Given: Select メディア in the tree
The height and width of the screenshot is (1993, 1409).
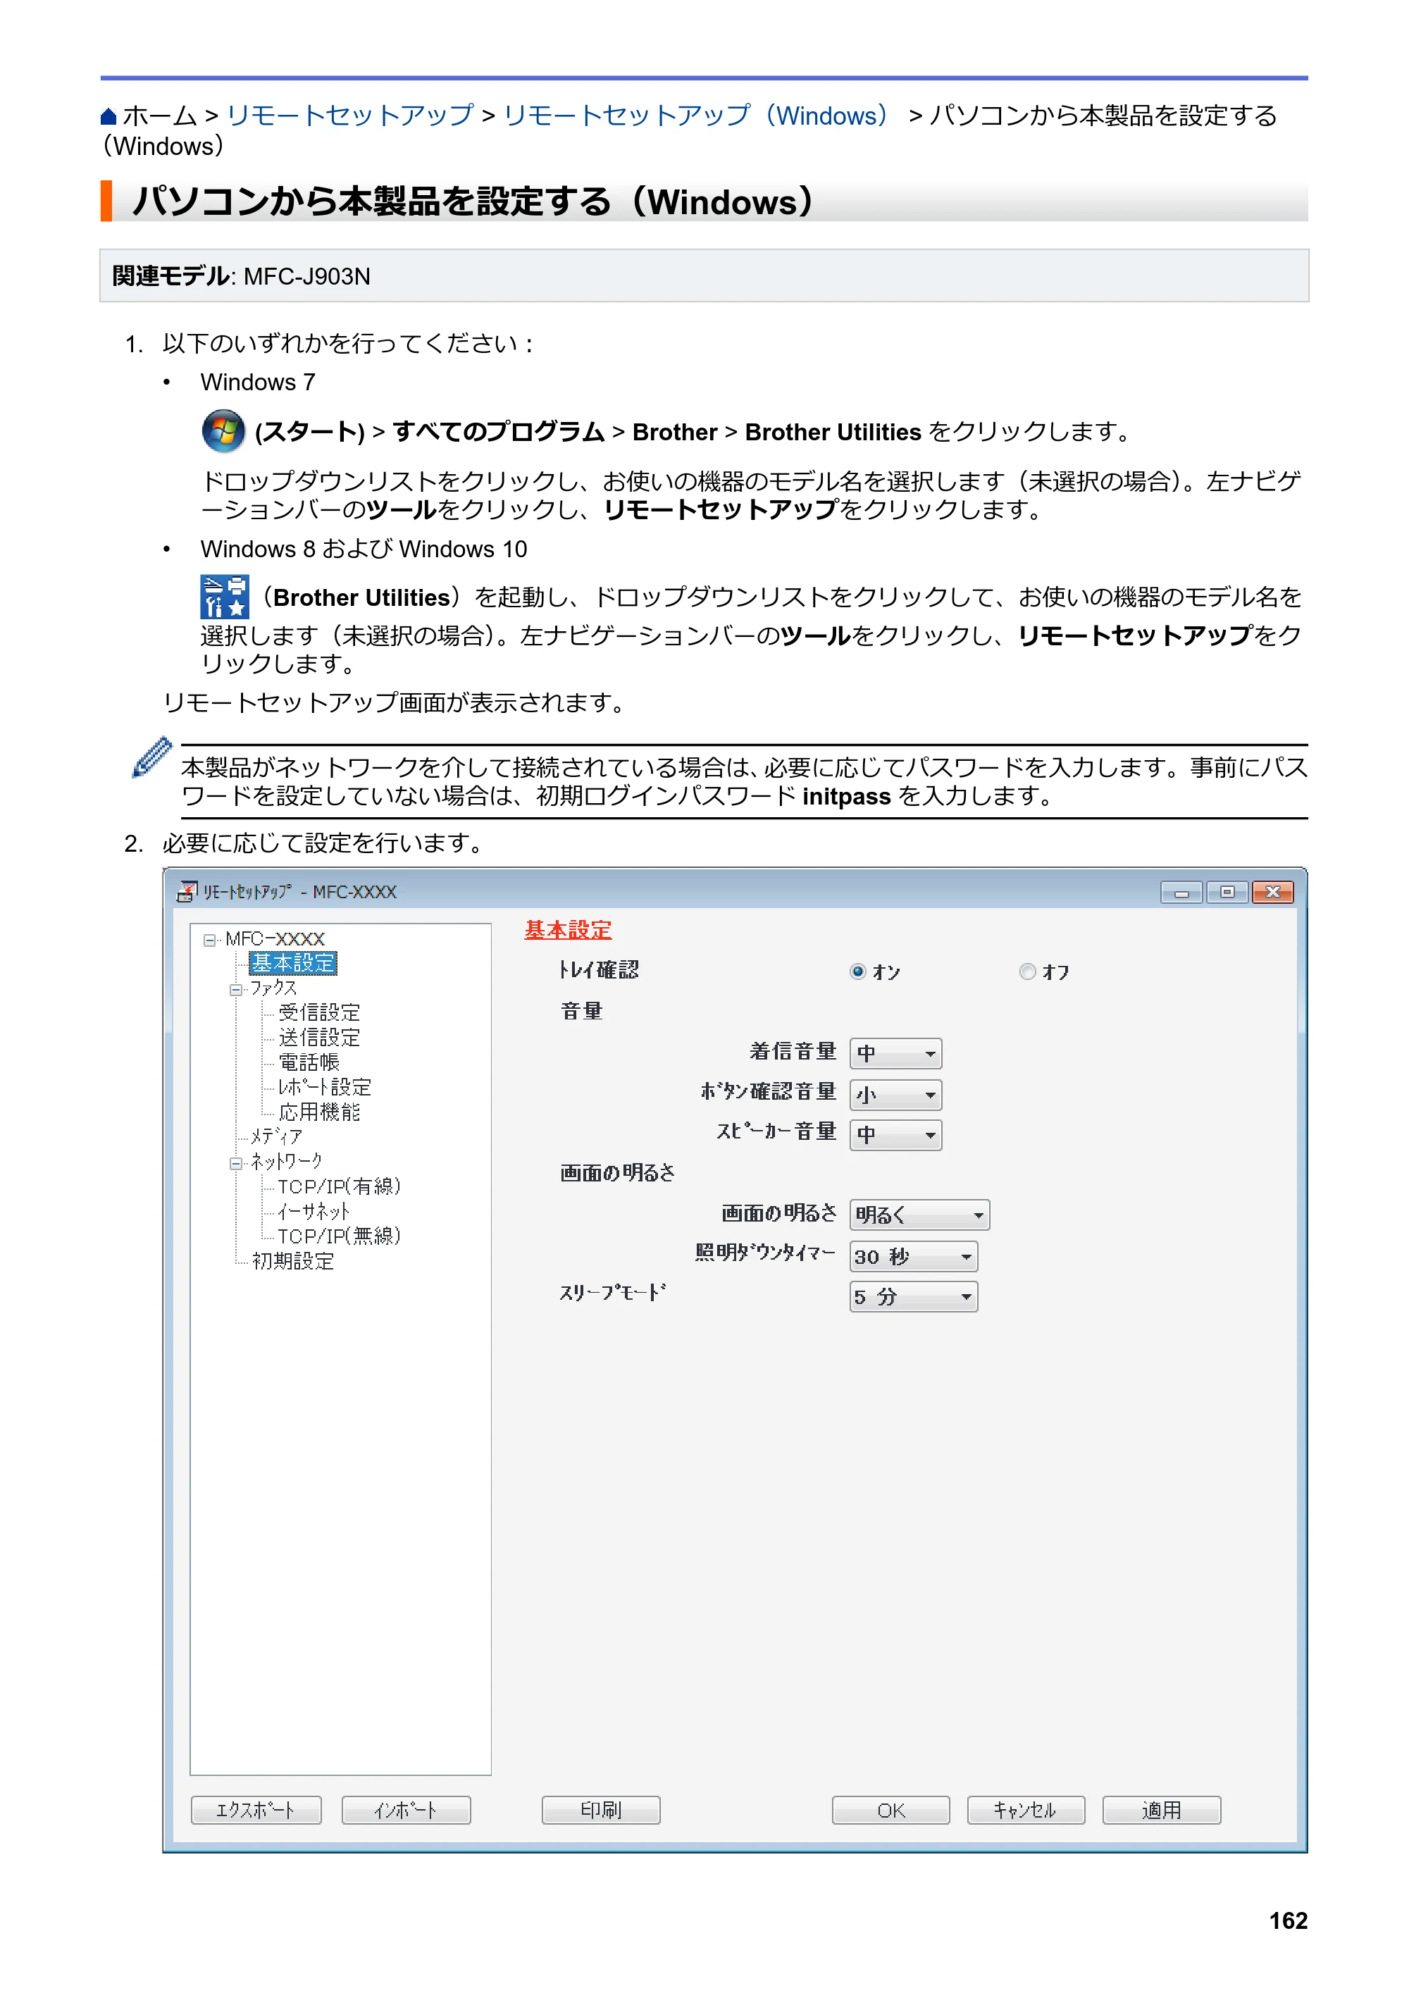Looking at the screenshot, I should [277, 1136].
